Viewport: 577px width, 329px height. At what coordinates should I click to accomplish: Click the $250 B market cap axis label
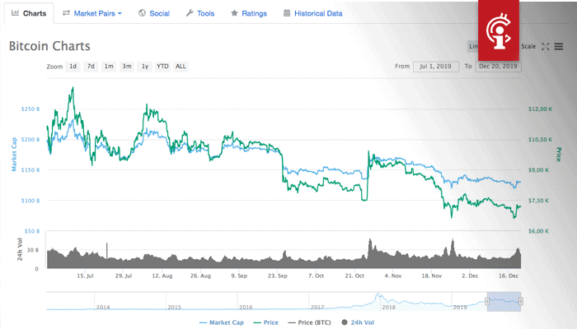[30, 109]
